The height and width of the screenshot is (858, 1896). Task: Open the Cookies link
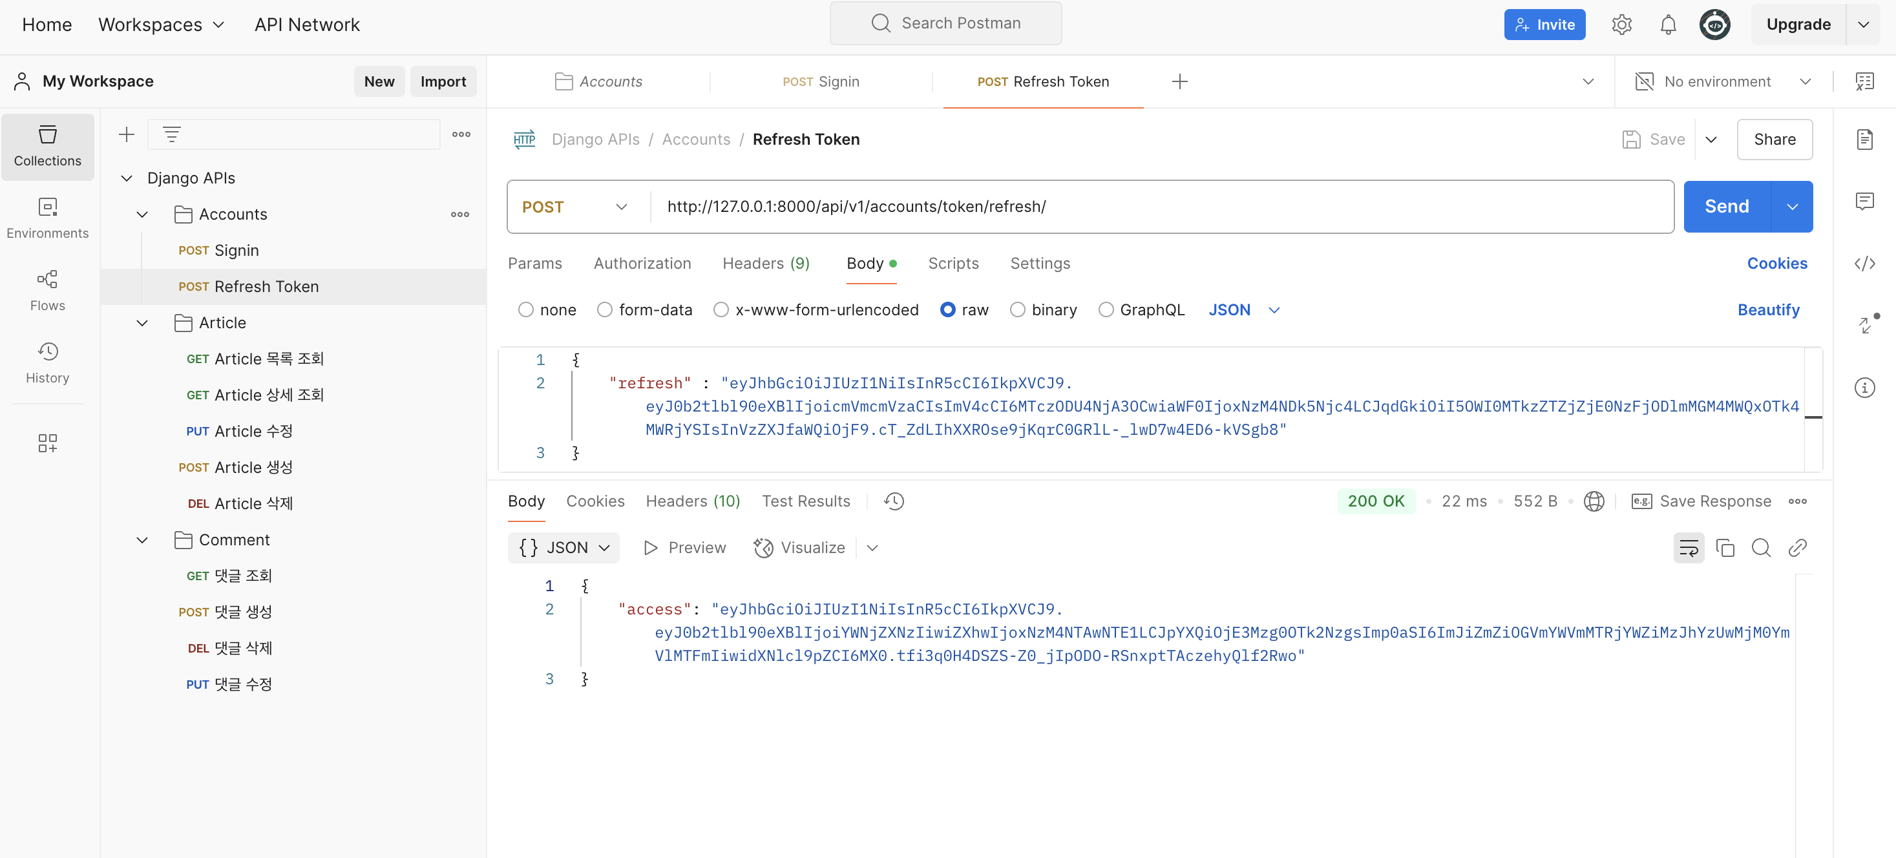point(1776,264)
